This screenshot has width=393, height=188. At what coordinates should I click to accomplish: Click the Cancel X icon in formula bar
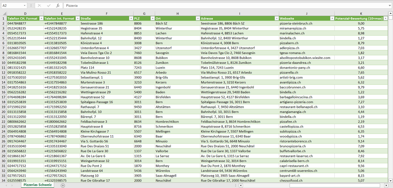[x=39, y=5]
